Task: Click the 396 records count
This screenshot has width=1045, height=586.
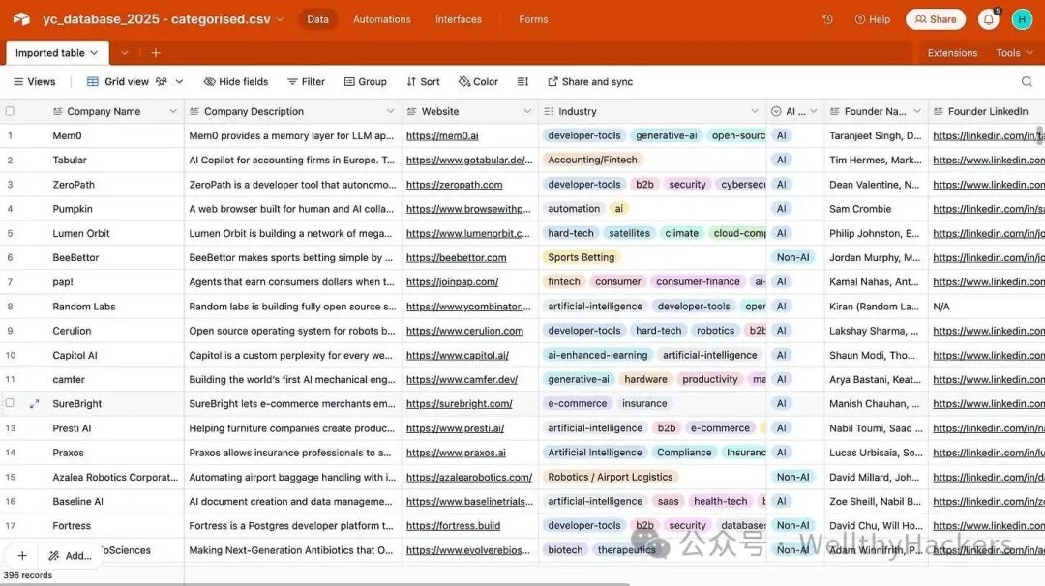Action: [27, 575]
